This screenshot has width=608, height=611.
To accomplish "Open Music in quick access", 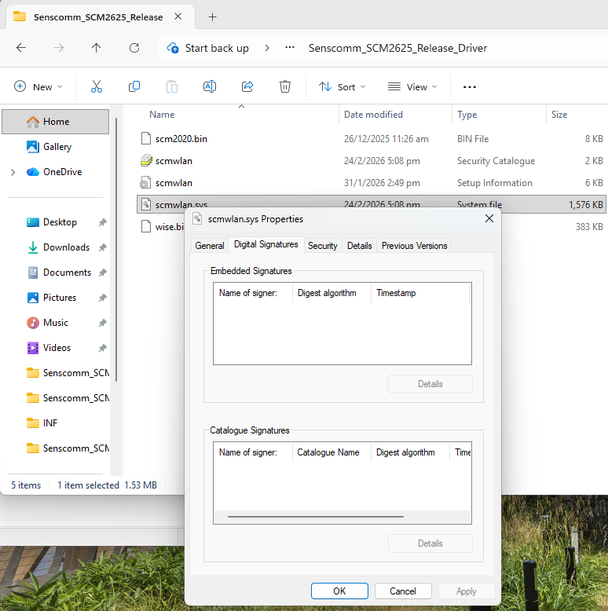I will (56, 323).
